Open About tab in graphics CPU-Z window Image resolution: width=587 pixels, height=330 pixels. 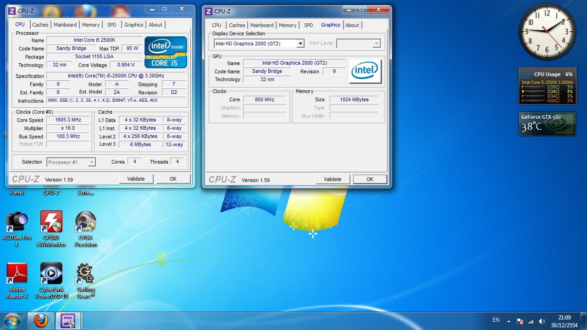(352, 25)
